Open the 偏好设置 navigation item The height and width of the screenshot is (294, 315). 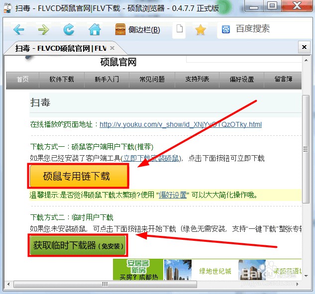click(242, 79)
